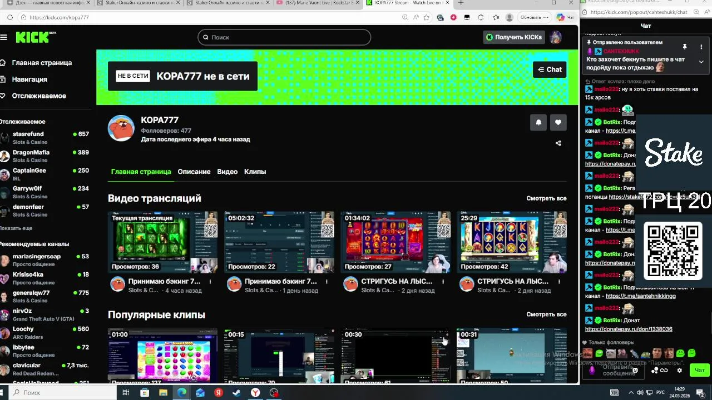712x400 pixels.
Task: Add page to favorites star in address bar
Action: click(x=427, y=17)
